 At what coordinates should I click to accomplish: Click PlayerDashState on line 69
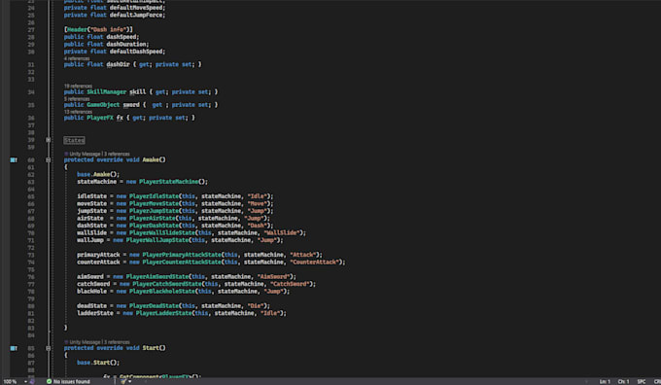(154, 226)
